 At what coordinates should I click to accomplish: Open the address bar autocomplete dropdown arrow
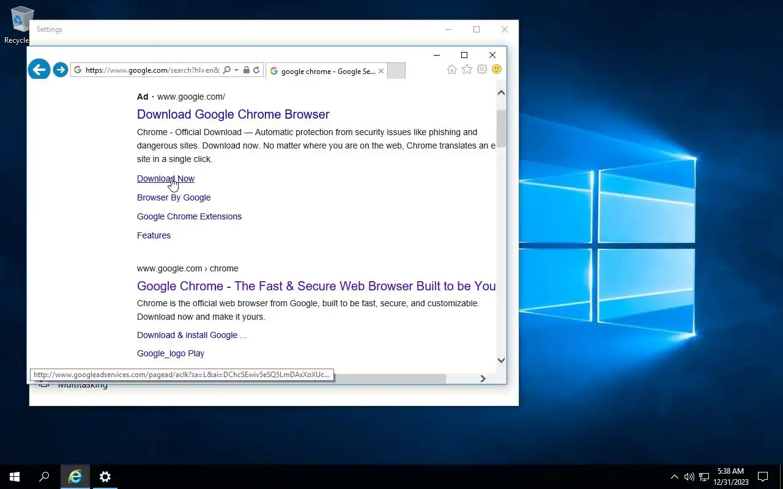pos(236,70)
